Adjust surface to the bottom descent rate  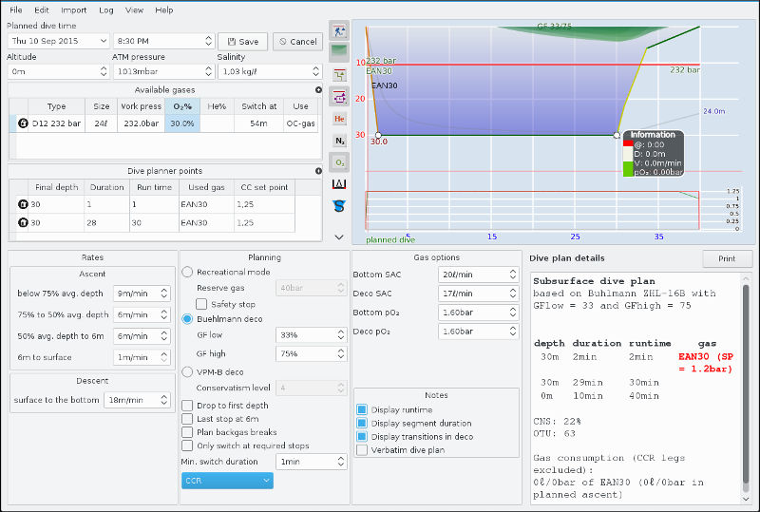click(163, 400)
